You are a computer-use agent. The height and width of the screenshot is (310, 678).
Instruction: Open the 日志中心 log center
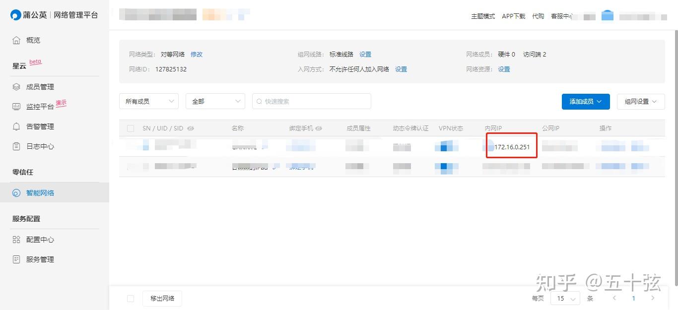coord(16,146)
